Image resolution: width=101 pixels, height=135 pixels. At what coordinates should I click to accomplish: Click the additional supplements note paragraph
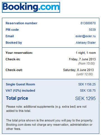point(46,109)
